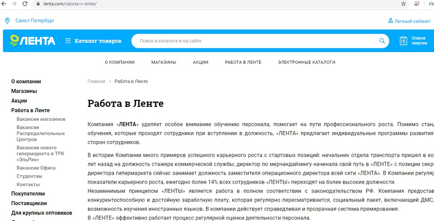Open the shopping list clipboard icon
Screen dimensions: 434x221
point(404,41)
